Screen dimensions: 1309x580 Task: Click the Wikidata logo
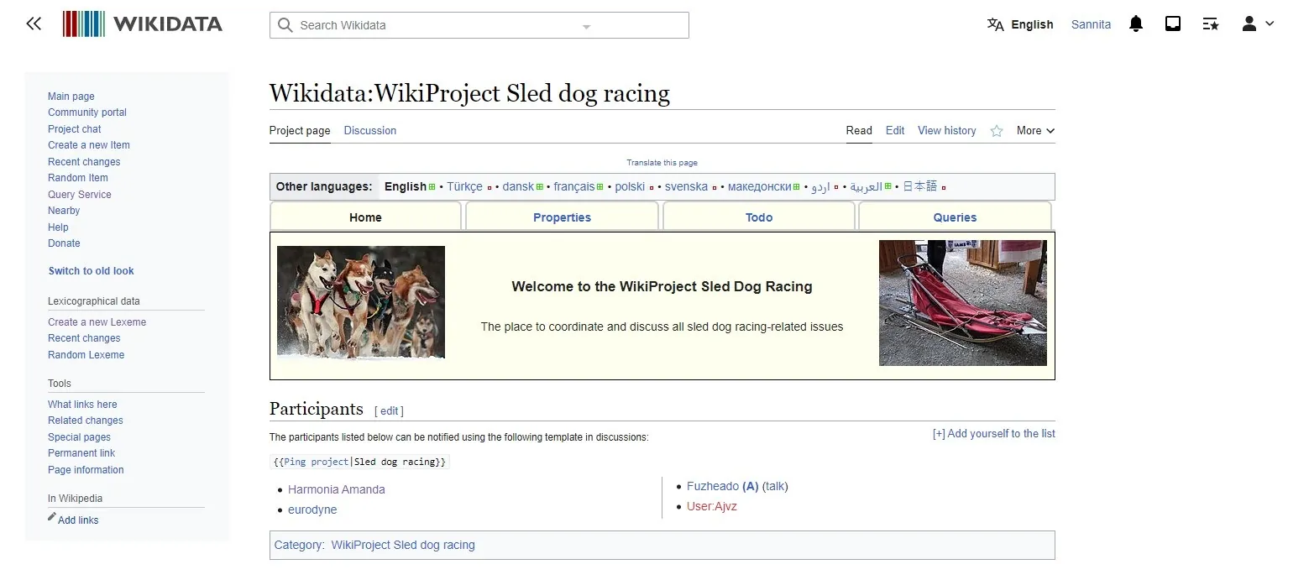(x=143, y=24)
